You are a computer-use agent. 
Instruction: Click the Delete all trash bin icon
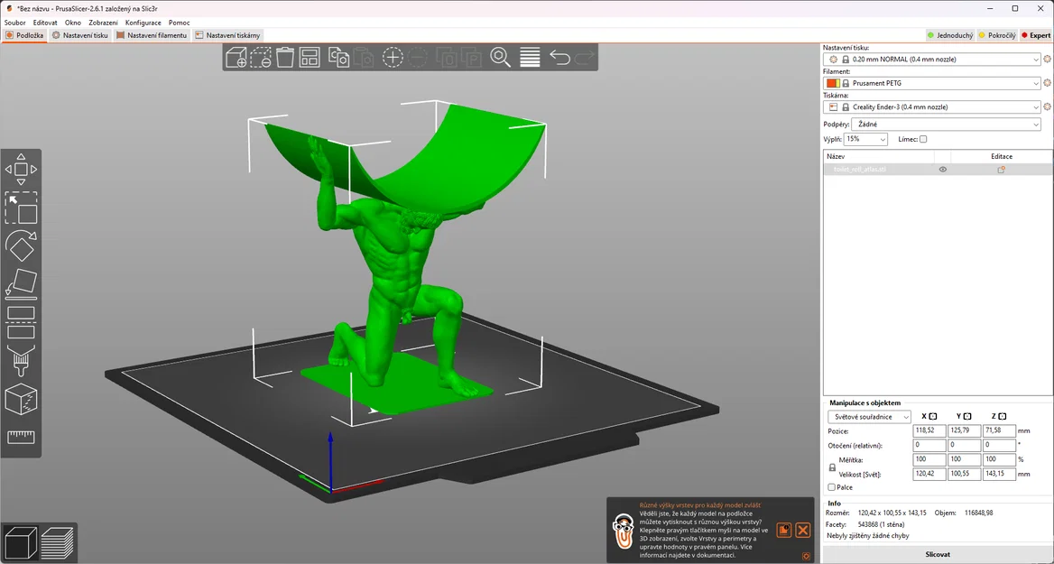coord(285,58)
